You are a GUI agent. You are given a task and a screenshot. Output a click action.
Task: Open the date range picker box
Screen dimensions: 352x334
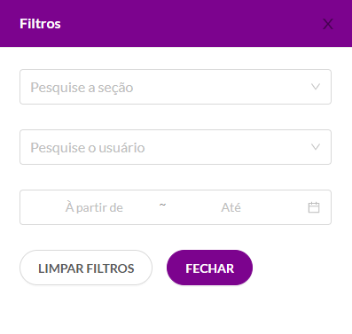176,207
